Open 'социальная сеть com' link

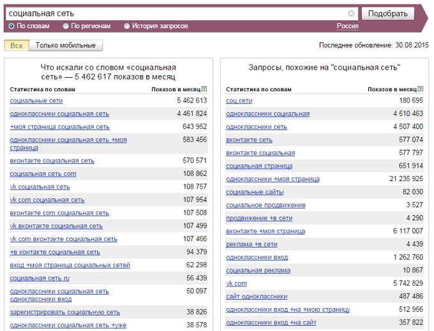point(43,174)
